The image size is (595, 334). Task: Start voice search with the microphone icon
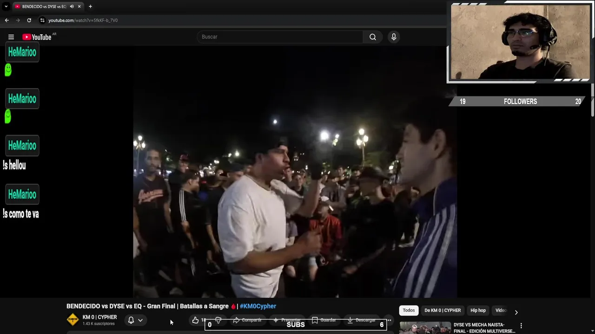coord(394,37)
